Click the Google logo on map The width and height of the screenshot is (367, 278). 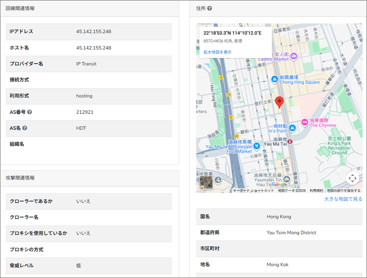pos(279,184)
